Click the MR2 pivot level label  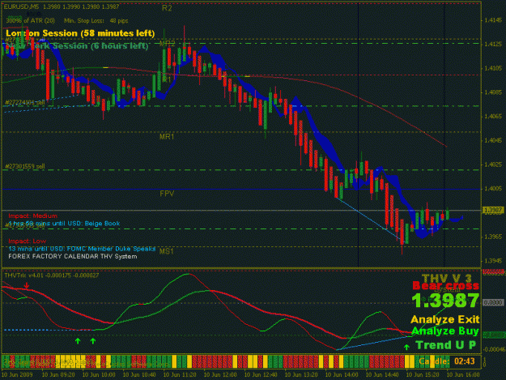click(x=167, y=43)
